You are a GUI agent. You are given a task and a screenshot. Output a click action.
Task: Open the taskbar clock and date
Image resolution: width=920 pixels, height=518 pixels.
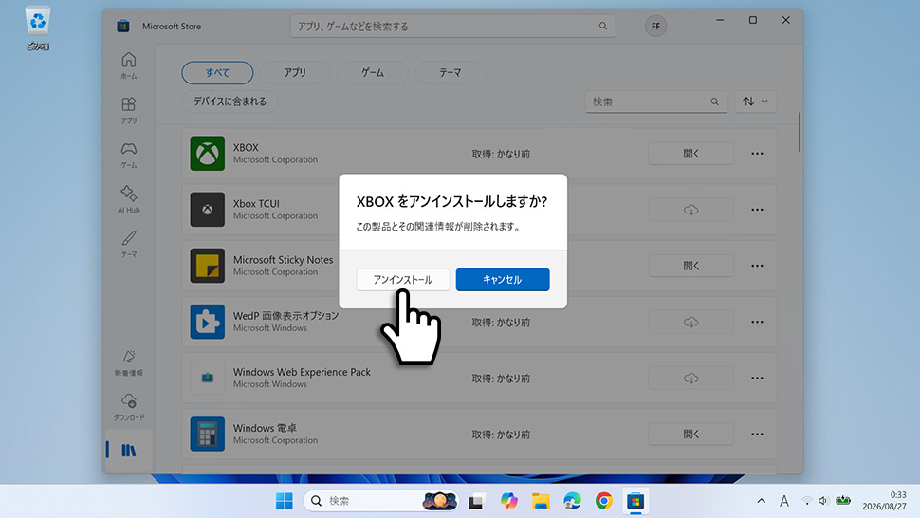[x=884, y=500]
